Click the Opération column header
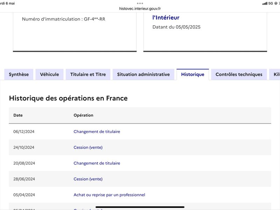This screenshot has height=210, width=280. (83, 115)
